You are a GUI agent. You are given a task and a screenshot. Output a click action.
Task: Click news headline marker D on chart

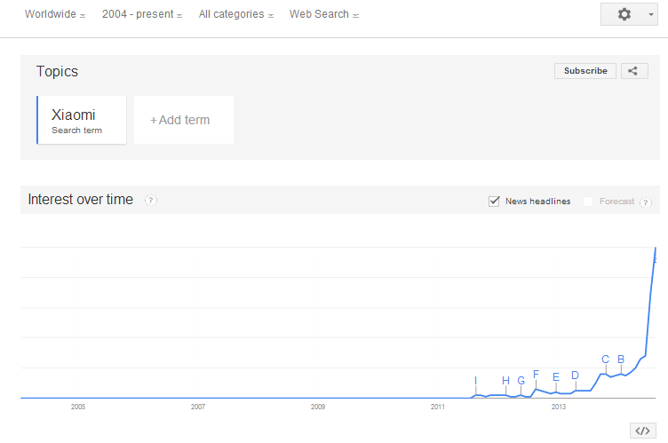[x=575, y=376]
